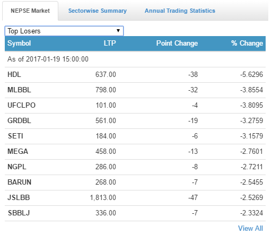
Task: Sort by the Symbol column header
Action: point(19,44)
